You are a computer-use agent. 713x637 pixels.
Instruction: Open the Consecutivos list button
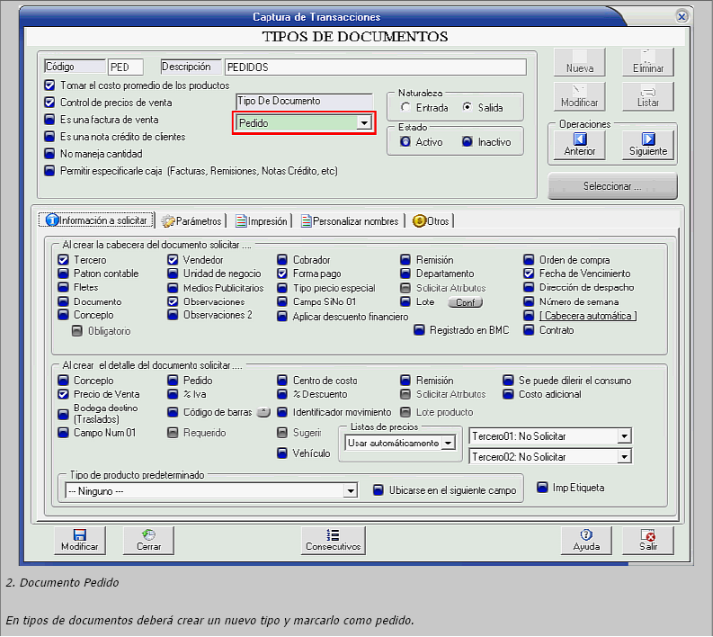click(x=333, y=540)
